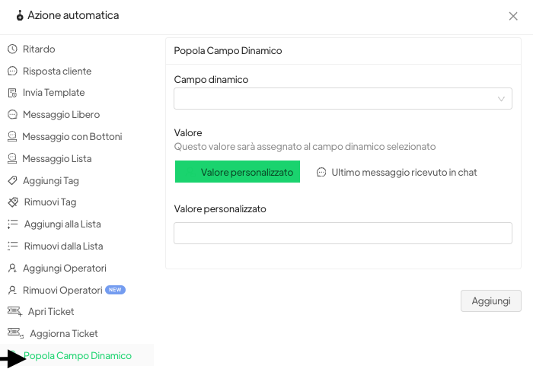The image size is (533, 372).
Task: Close the Azione automatica dialog
Action: click(x=513, y=16)
